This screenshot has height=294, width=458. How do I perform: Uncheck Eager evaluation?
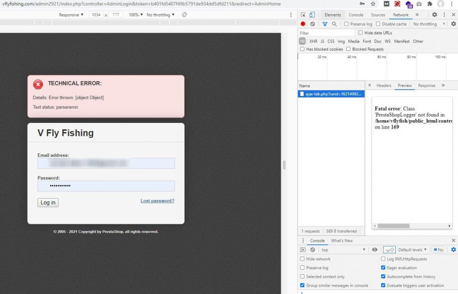point(383,267)
